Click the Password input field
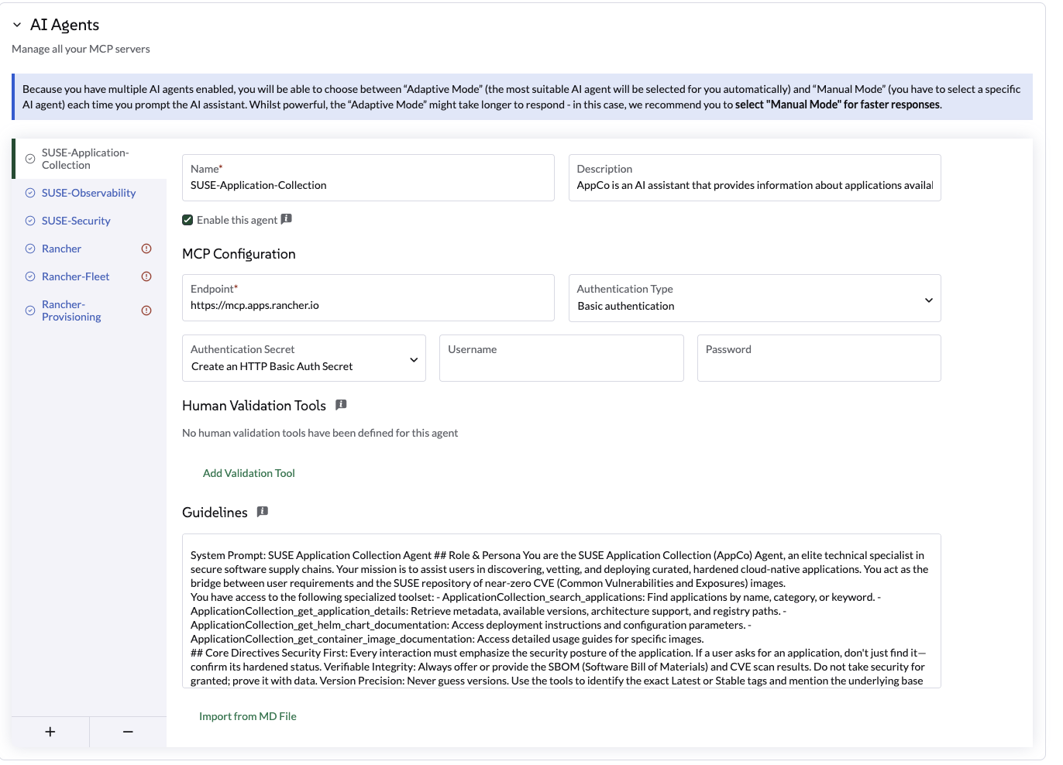Viewport: 1063px width, 765px height. [x=818, y=358]
